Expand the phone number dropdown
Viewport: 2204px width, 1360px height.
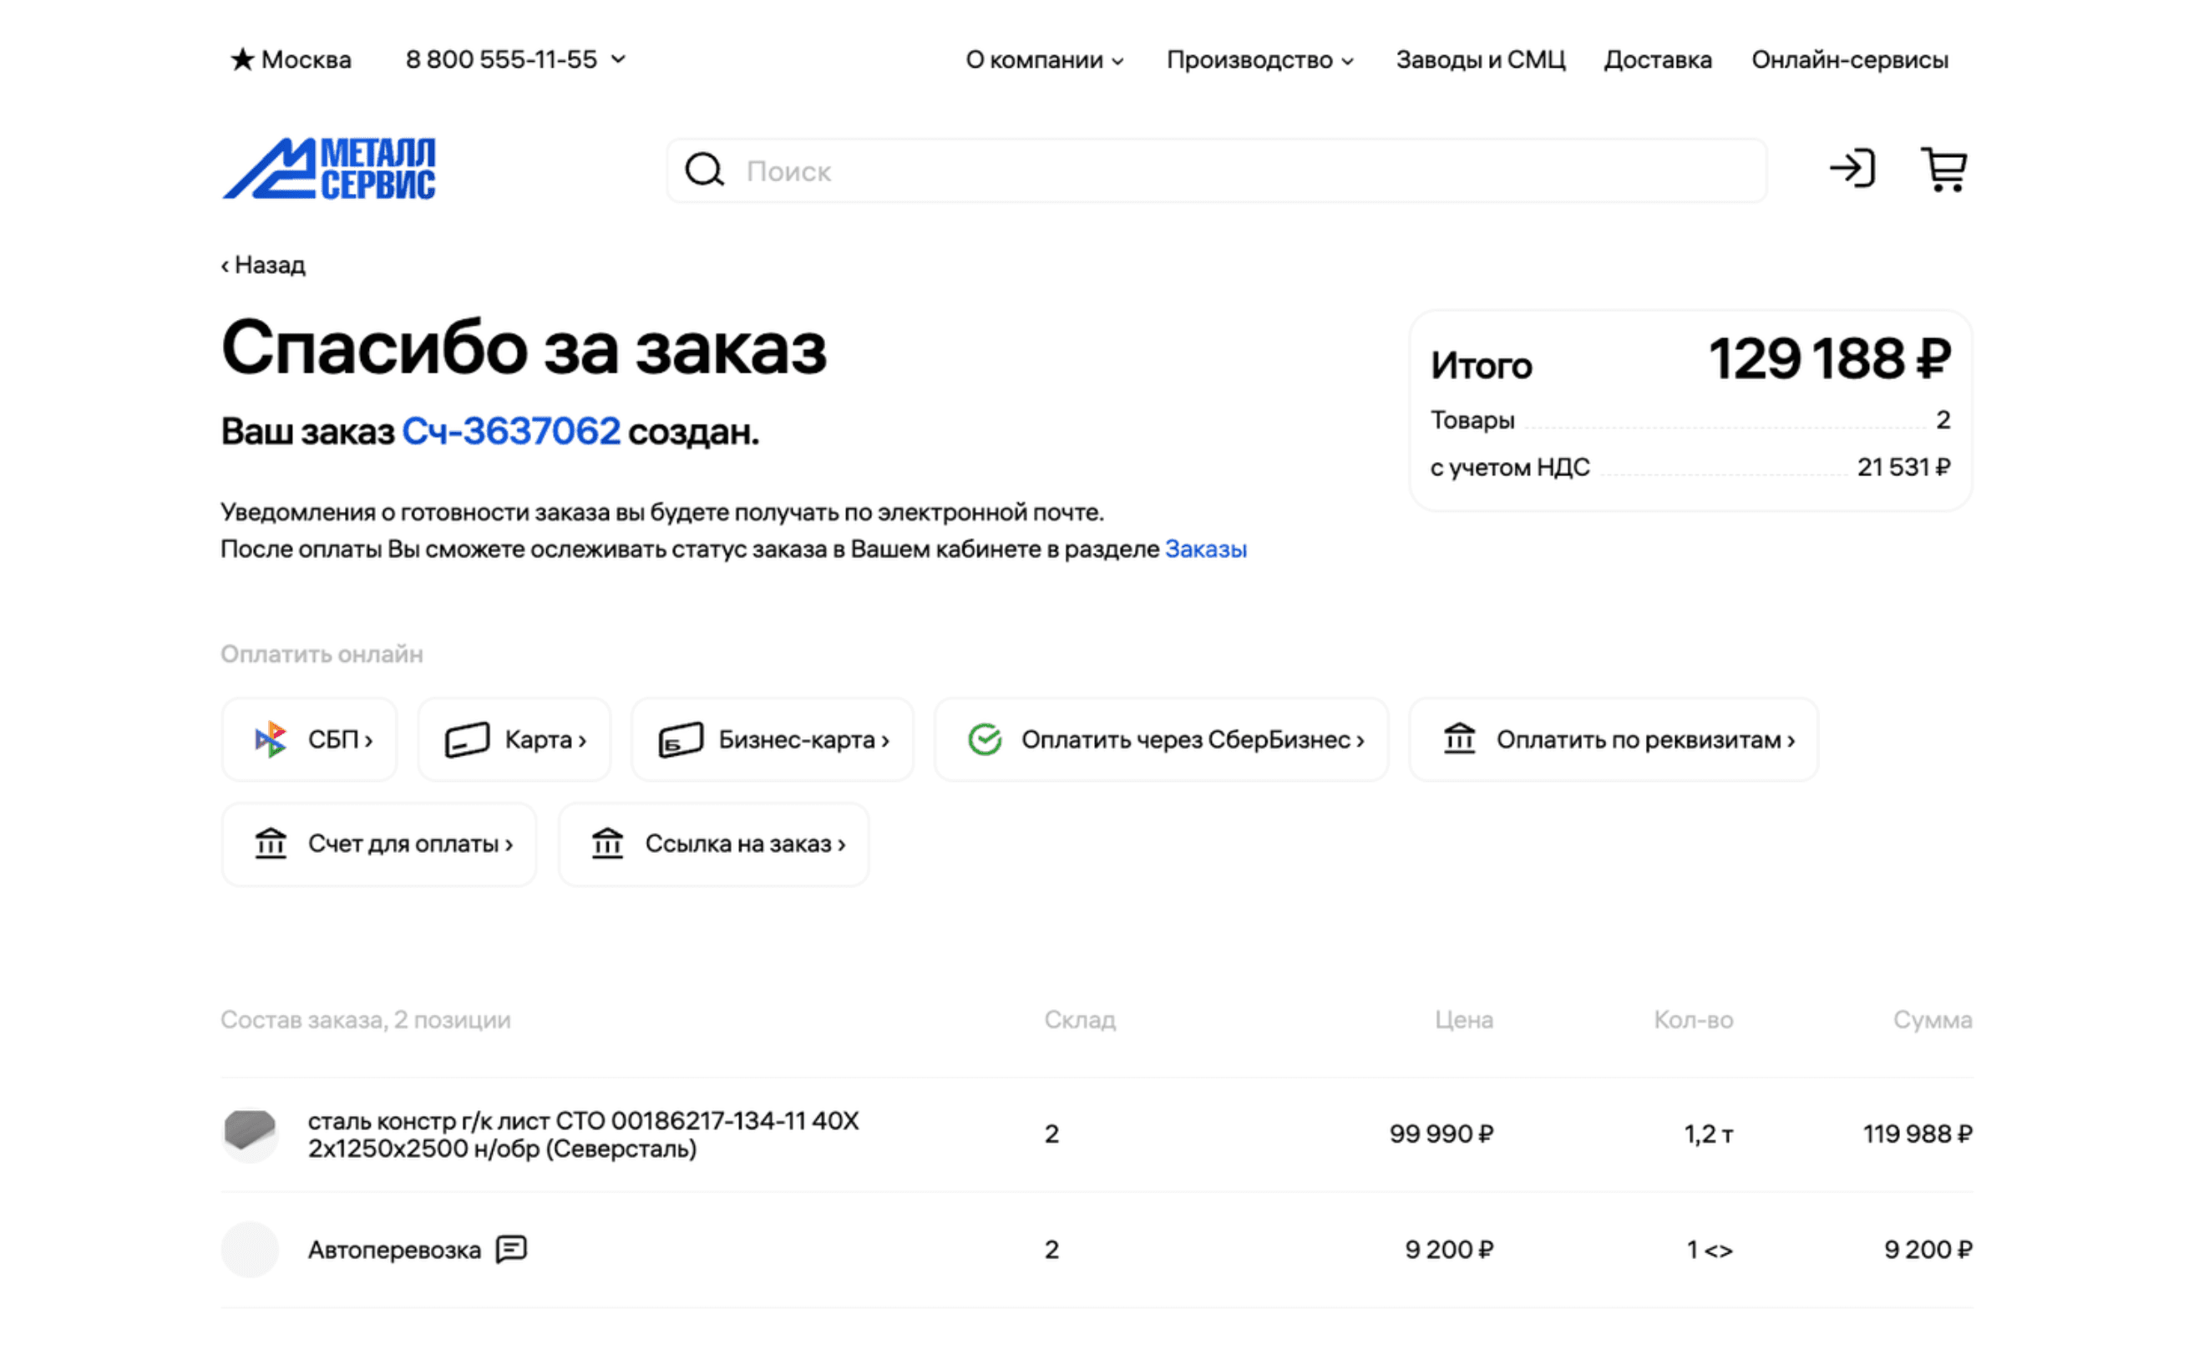click(618, 59)
